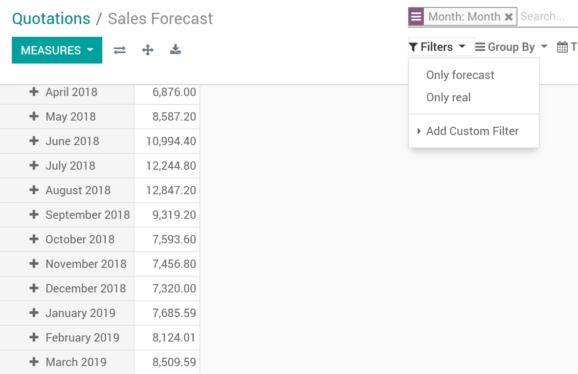Expand the December 2018 row

pyautogui.click(x=34, y=288)
